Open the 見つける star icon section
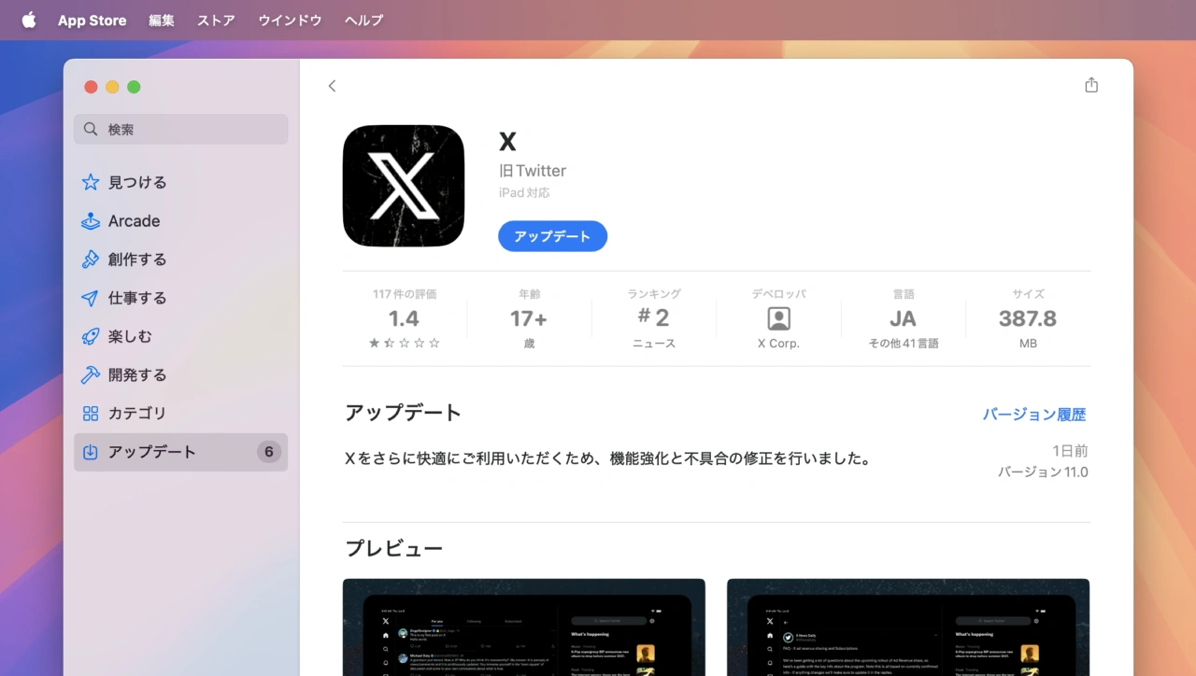 pos(91,182)
